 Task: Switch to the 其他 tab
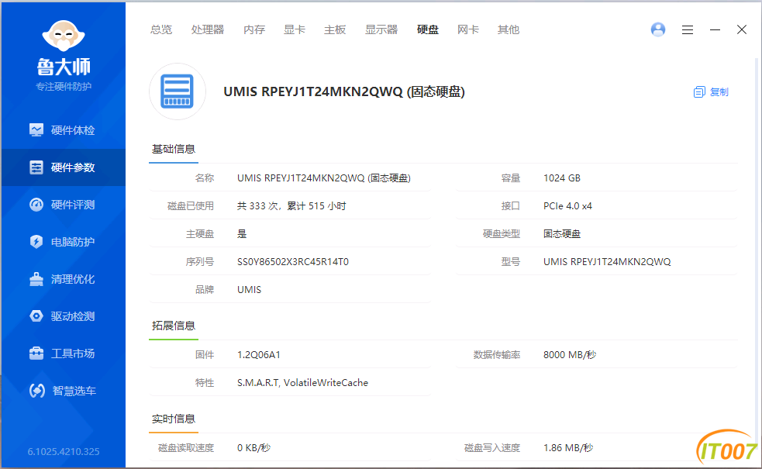coord(509,29)
